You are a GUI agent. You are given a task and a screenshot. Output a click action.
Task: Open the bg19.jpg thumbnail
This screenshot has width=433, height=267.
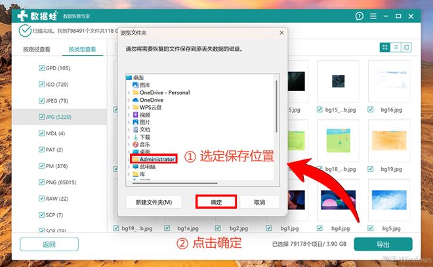pyautogui.click(x=389, y=141)
